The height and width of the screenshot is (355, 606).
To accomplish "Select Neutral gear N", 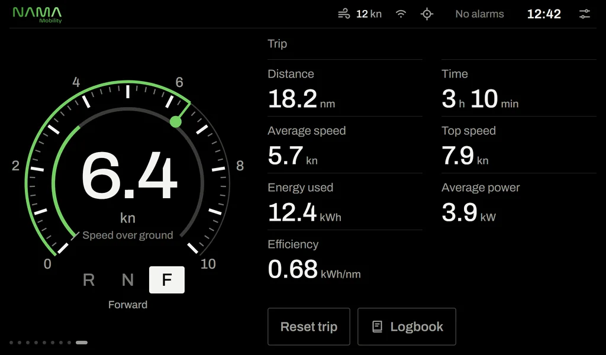I will [x=128, y=280].
